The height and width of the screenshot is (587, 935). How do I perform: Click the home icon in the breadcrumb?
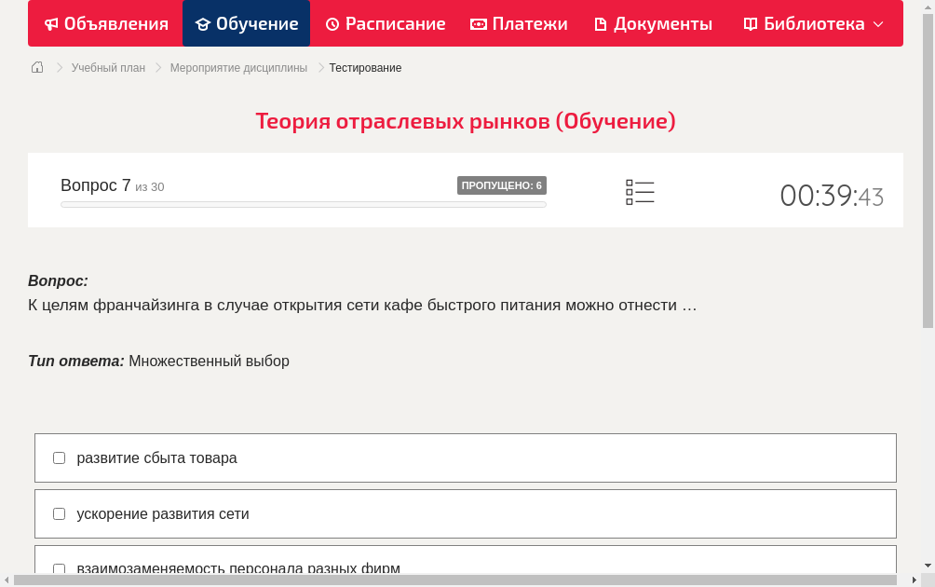[37, 67]
